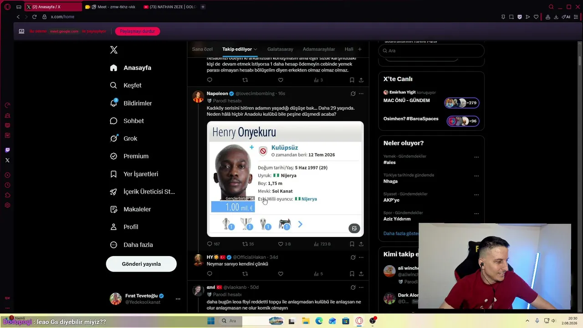
Task: Open the Twitch panel in Opera sidebar
Action: click(7, 150)
